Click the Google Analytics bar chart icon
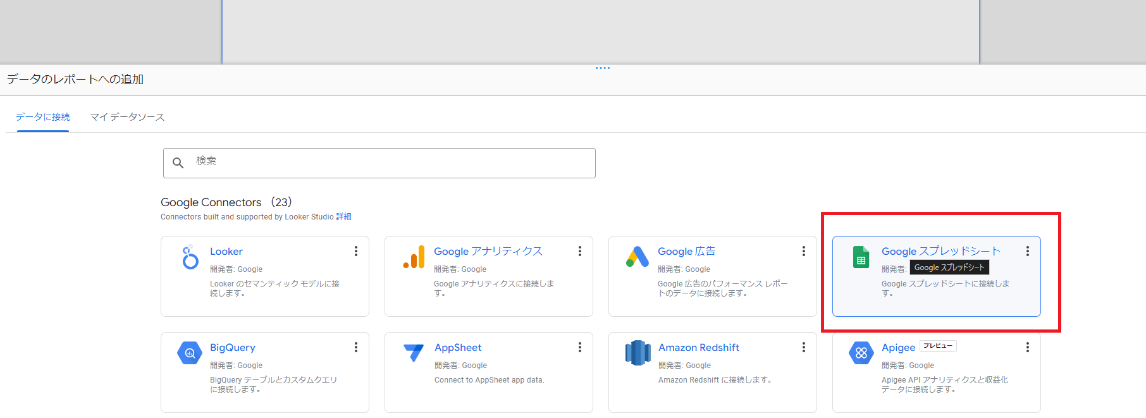This screenshot has height=418, width=1146. click(414, 257)
